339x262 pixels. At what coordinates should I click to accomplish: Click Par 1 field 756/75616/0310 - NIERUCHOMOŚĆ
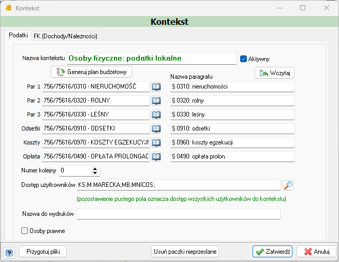(96, 87)
